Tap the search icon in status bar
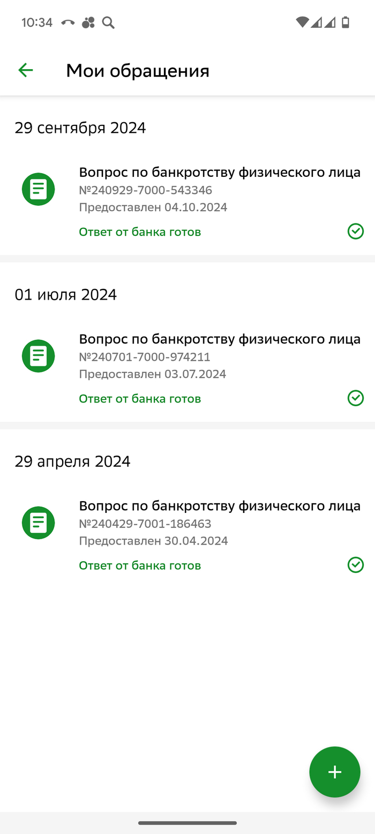This screenshot has width=375, height=834. (x=108, y=23)
